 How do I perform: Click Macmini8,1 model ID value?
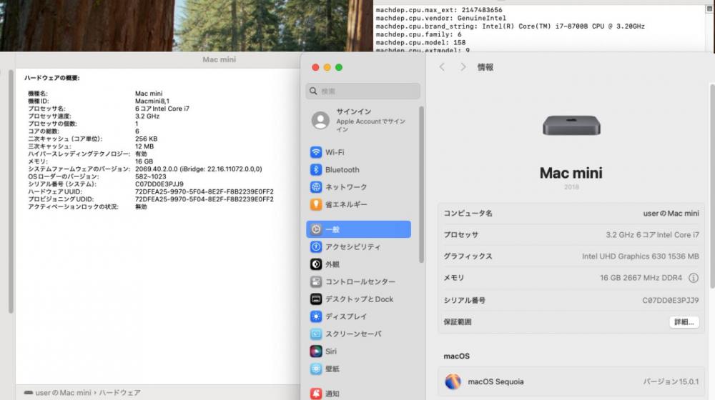(x=152, y=101)
